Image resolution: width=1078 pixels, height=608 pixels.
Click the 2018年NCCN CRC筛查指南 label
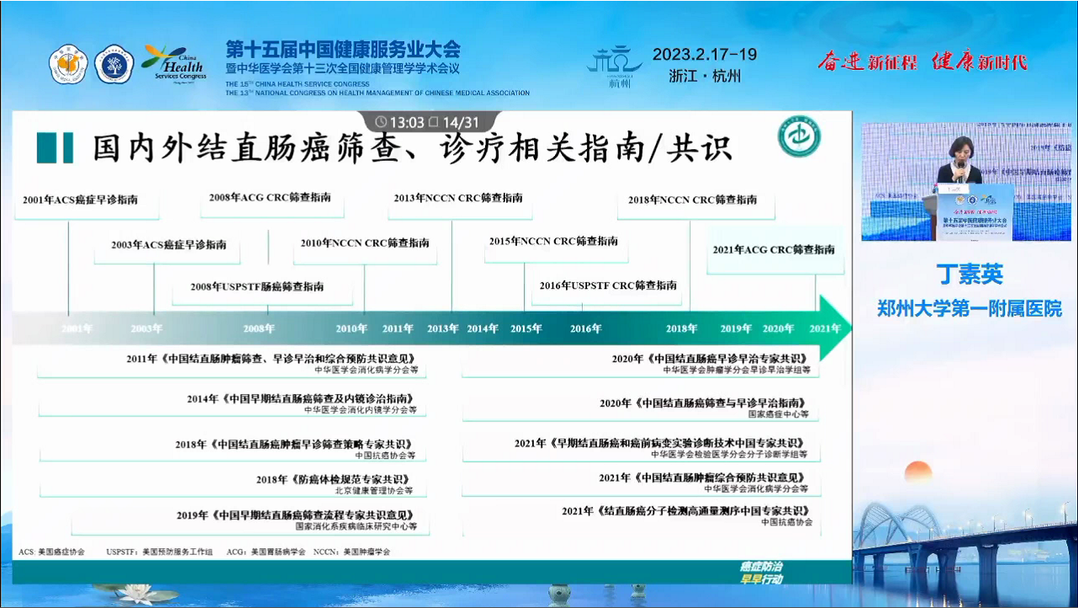point(692,200)
